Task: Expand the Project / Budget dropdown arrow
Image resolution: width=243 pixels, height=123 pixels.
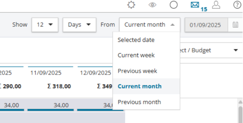Action: (x=236, y=50)
